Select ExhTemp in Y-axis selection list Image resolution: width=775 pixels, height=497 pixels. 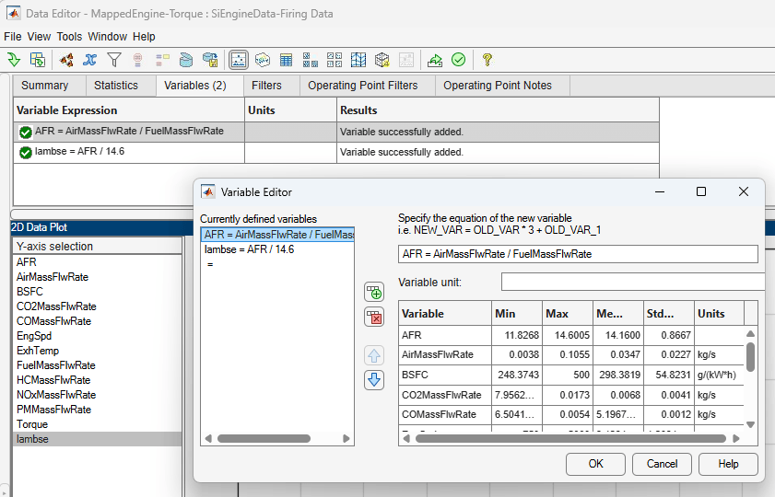[x=98, y=351]
